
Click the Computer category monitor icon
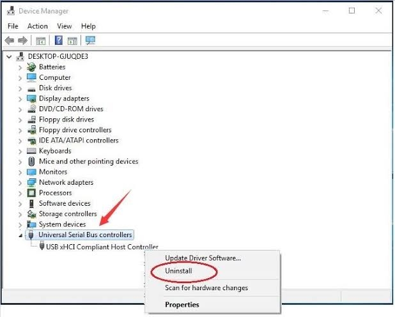pyautogui.click(x=31, y=77)
